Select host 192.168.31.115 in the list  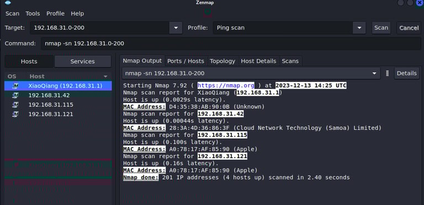[x=58, y=105]
